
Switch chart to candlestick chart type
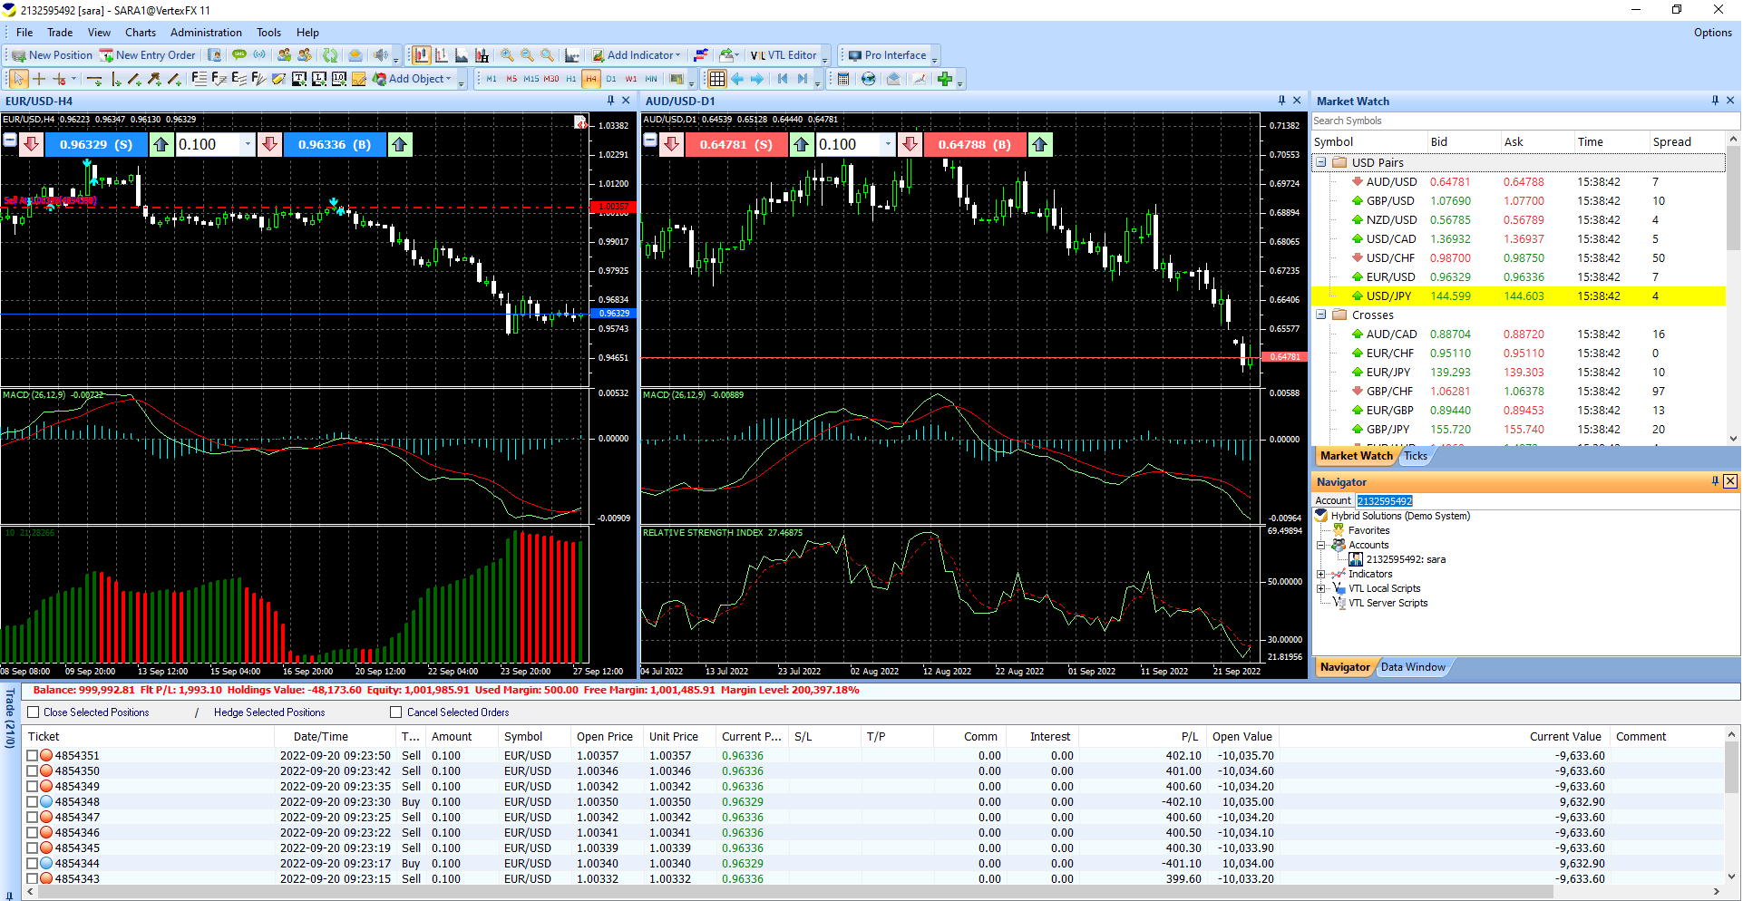tap(421, 55)
